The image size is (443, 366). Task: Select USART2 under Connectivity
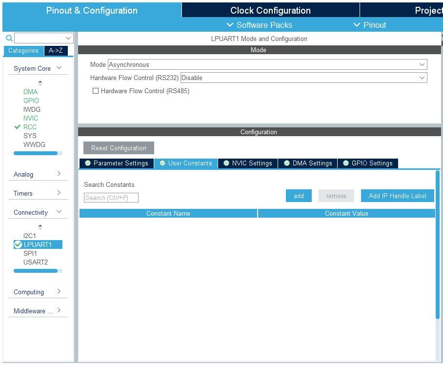point(36,262)
